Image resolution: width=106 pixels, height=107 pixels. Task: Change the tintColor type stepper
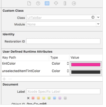point(68,63)
